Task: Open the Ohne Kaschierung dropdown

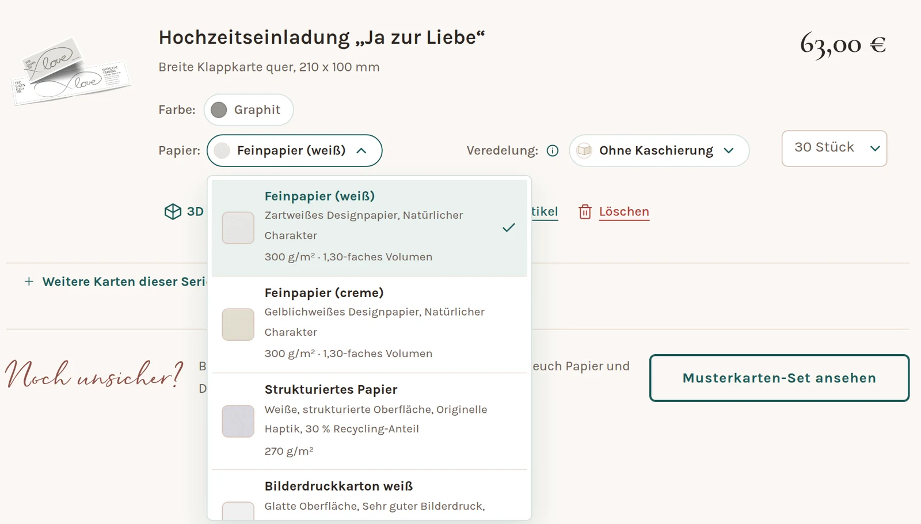Action: tap(659, 151)
